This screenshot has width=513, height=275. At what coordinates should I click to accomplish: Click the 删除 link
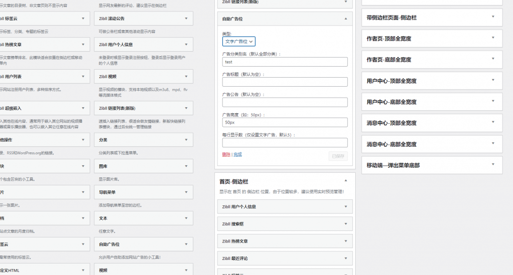coord(226,155)
